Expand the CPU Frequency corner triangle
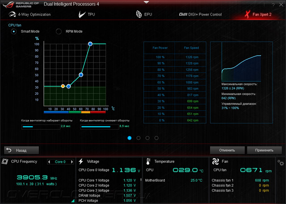 click(x=73, y=201)
